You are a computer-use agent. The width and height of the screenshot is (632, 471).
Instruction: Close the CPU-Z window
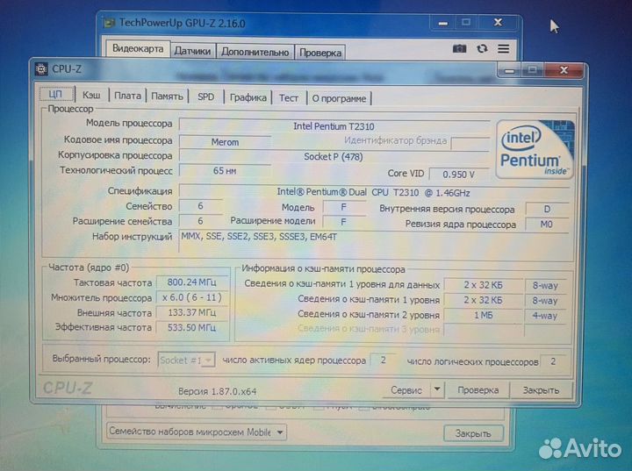point(564,70)
